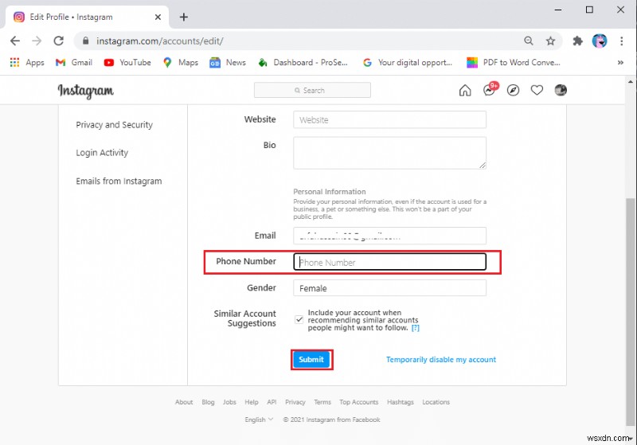Open the Chrome profile avatar
The width and height of the screenshot is (637, 445).
click(600, 41)
